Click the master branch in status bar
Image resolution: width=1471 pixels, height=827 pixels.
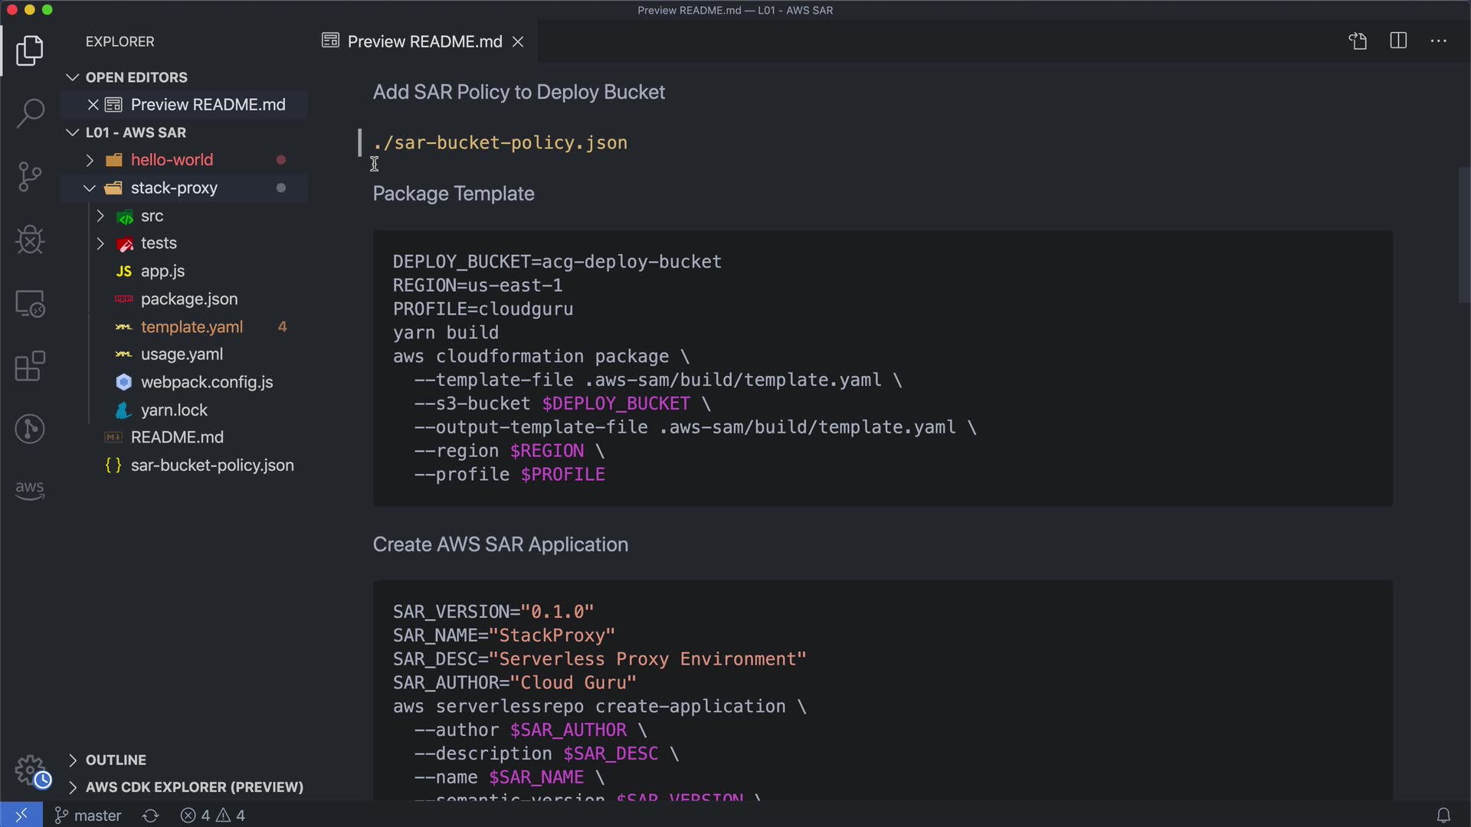[88, 816]
